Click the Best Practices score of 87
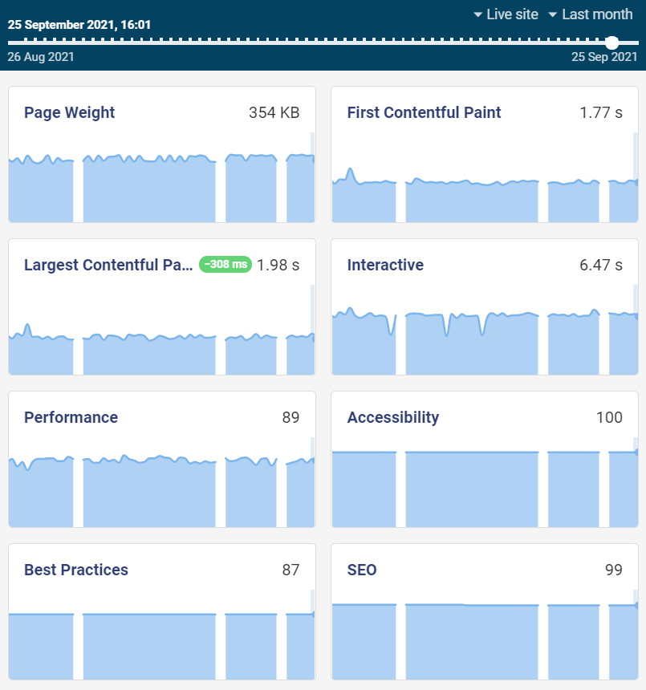The width and height of the screenshot is (646, 690). tap(292, 570)
